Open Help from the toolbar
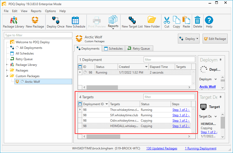The height and width of the screenshot is (153, 233). (209, 22)
